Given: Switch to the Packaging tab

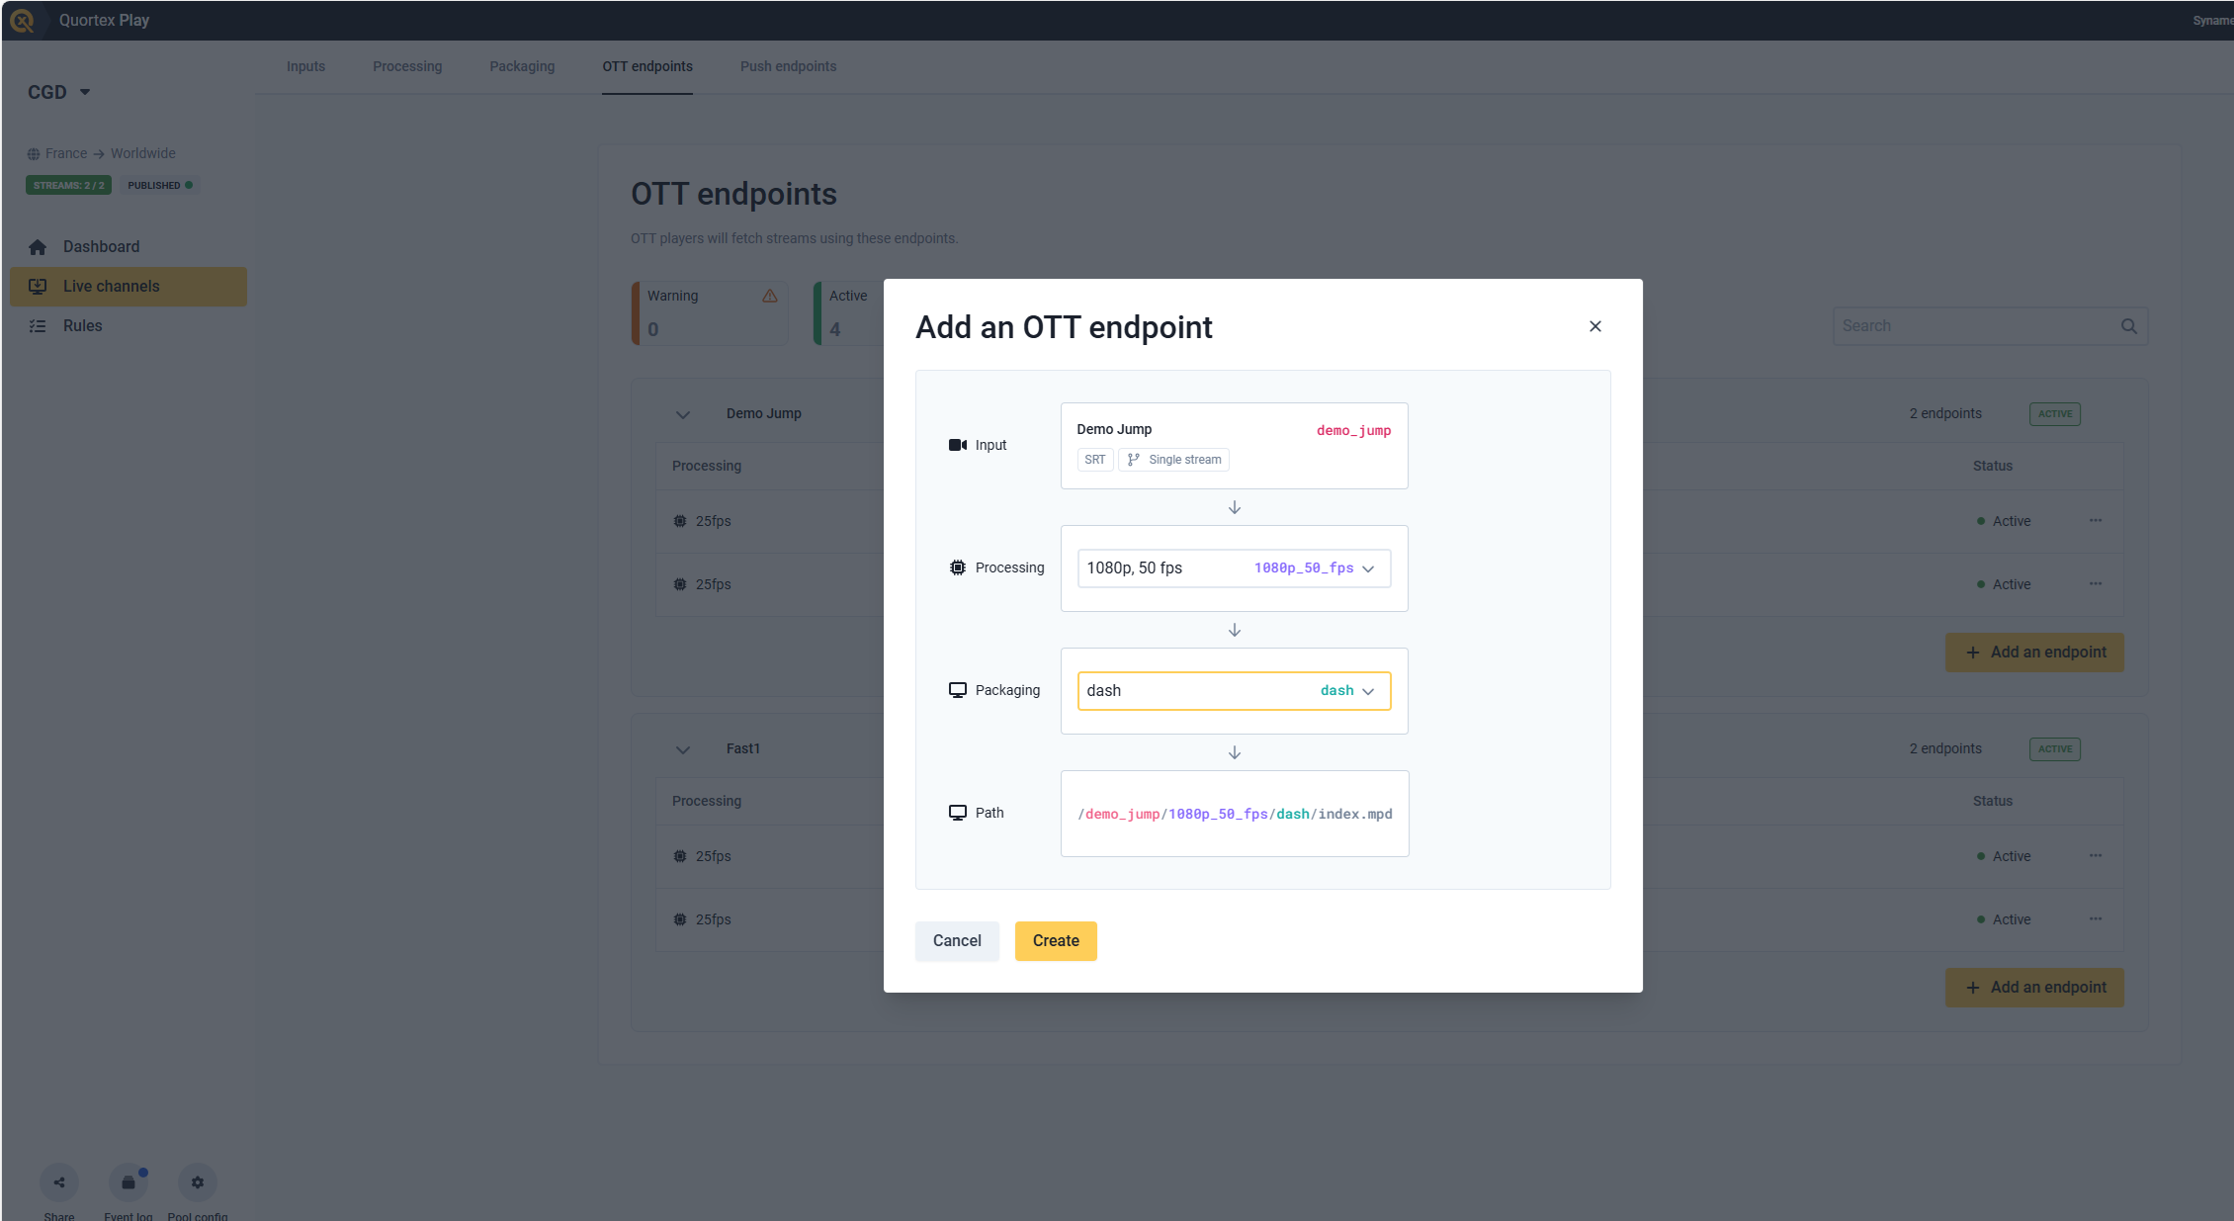Looking at the screenshot, I should click(x=522, y=66).
